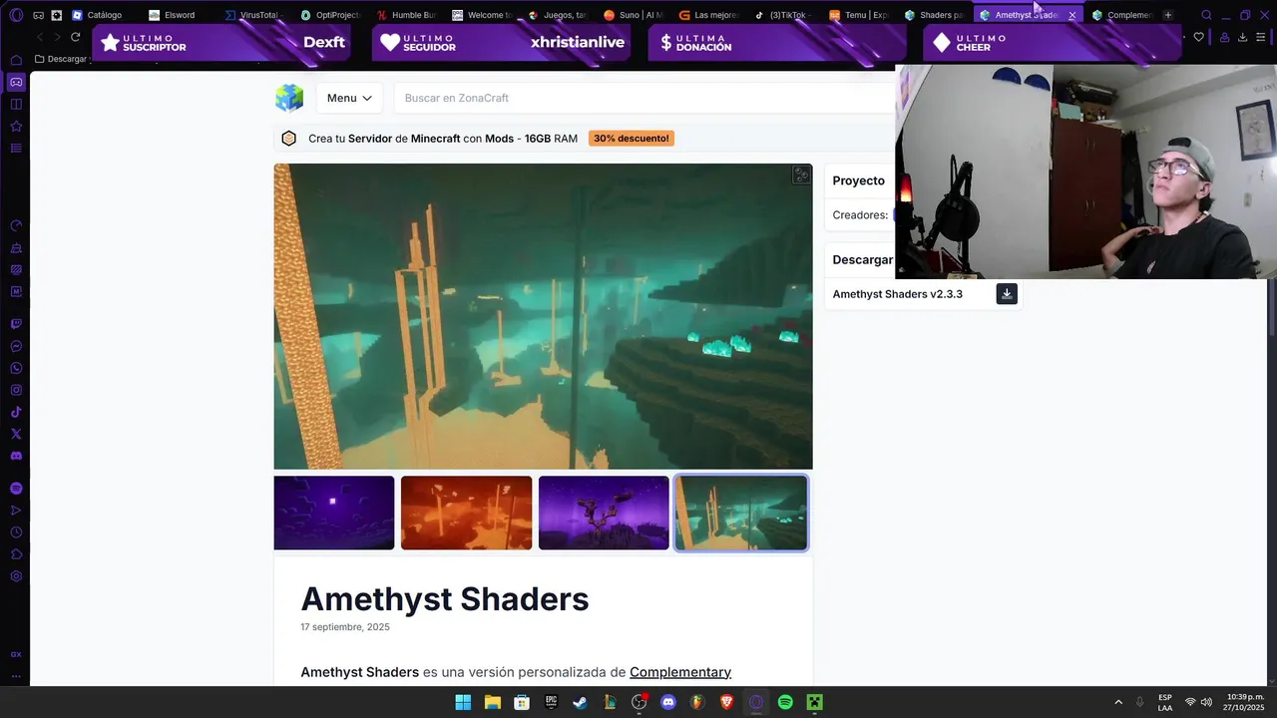Expand the ZonaCraft Menu dropdown

pos(349,98)
